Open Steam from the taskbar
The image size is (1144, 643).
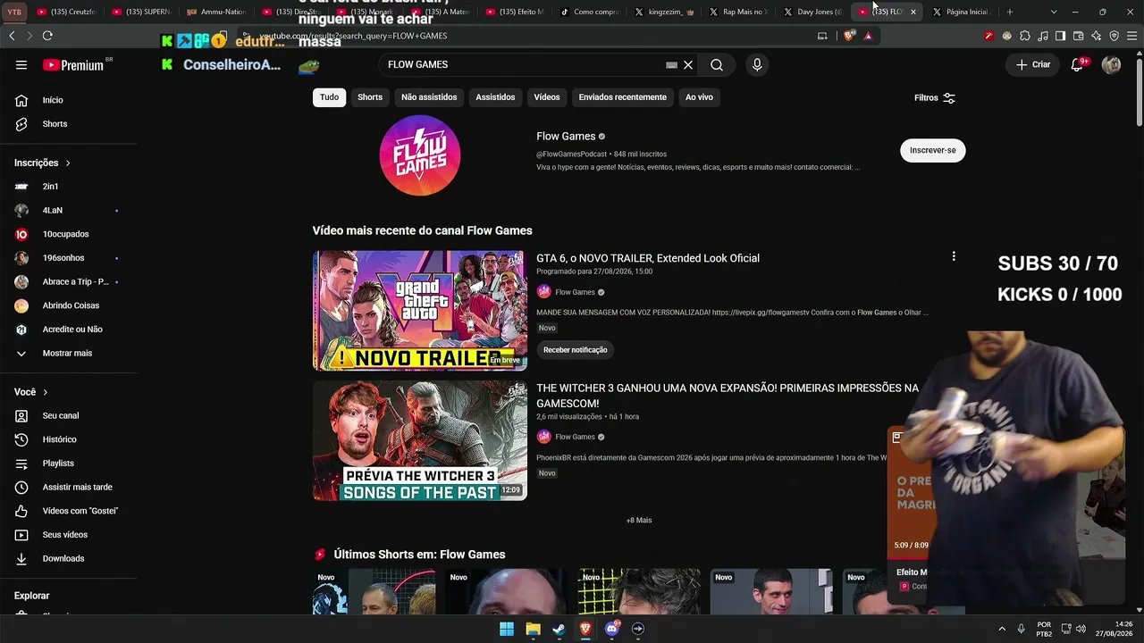559,629
